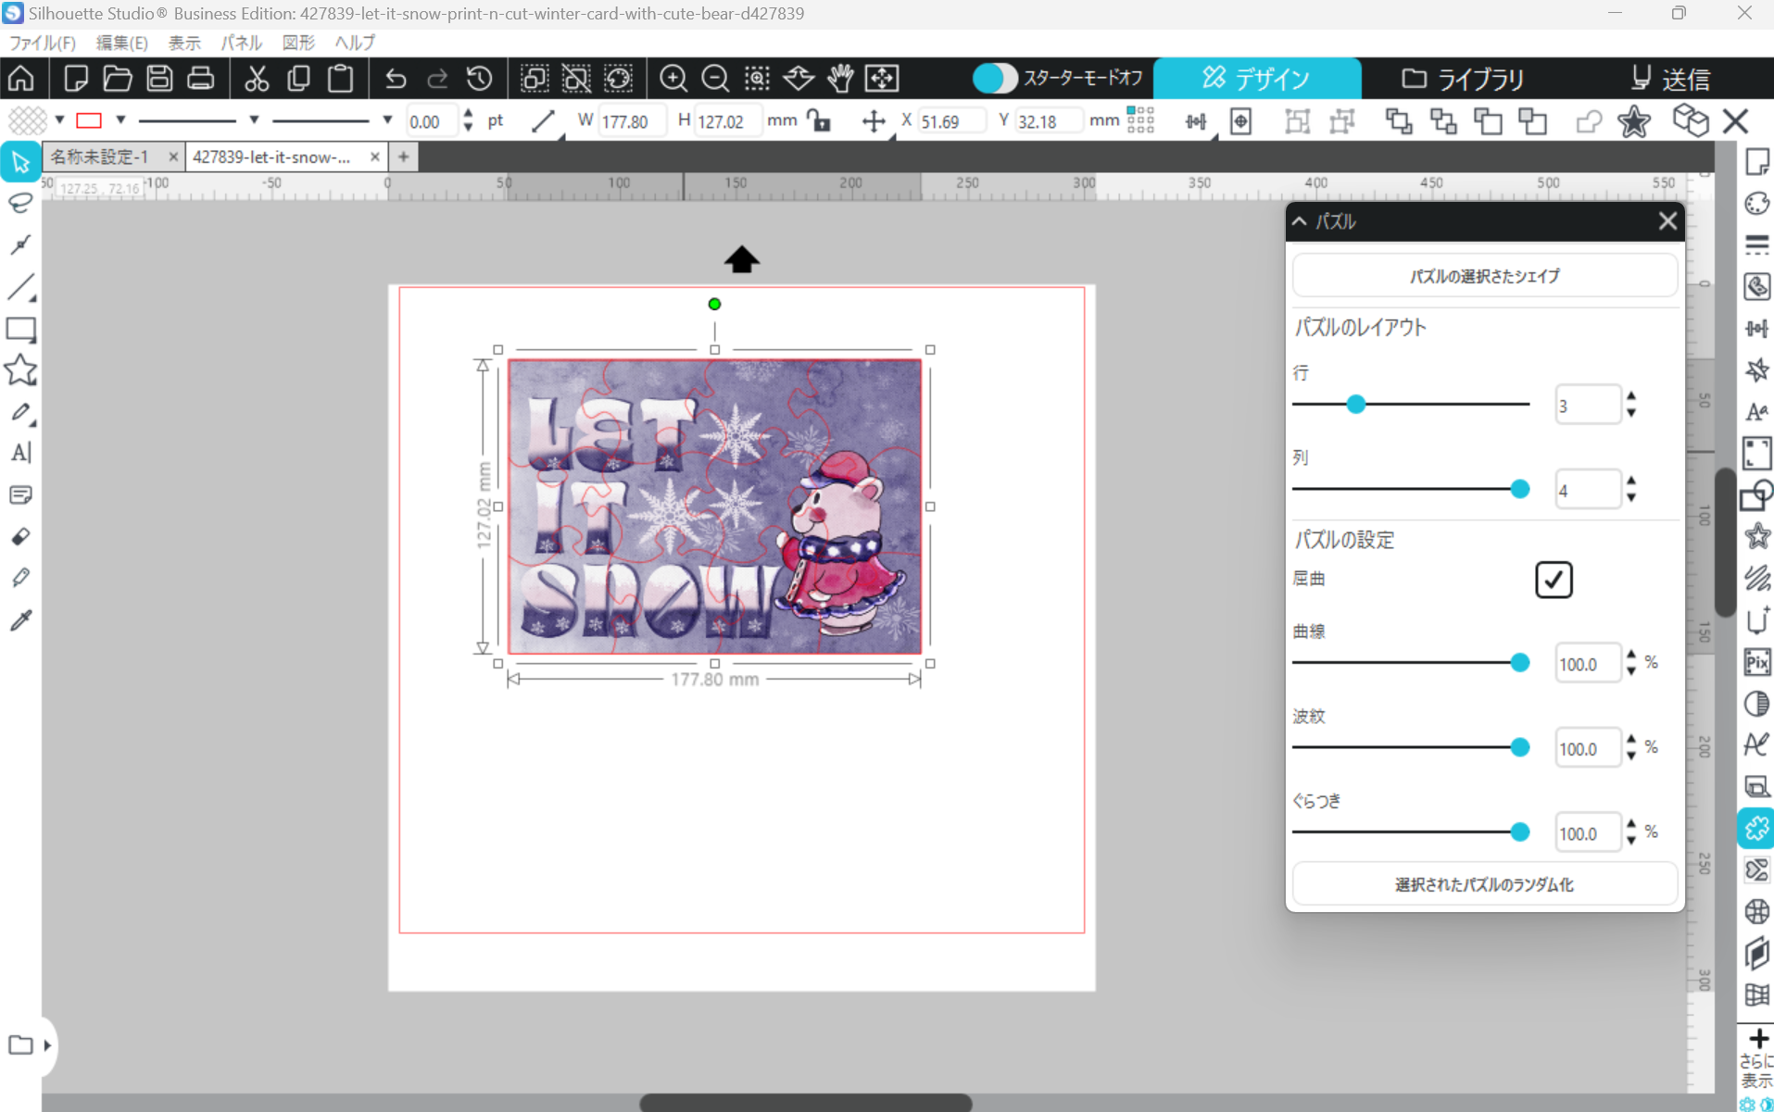
Task: Show more panels with さらに表示
Action: pos(1755,1059)
